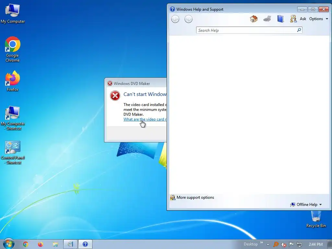The image size is (332, 249).
Task: Click the Ask people icon in the Help toolbar
Action: click(x=293, y=19)
